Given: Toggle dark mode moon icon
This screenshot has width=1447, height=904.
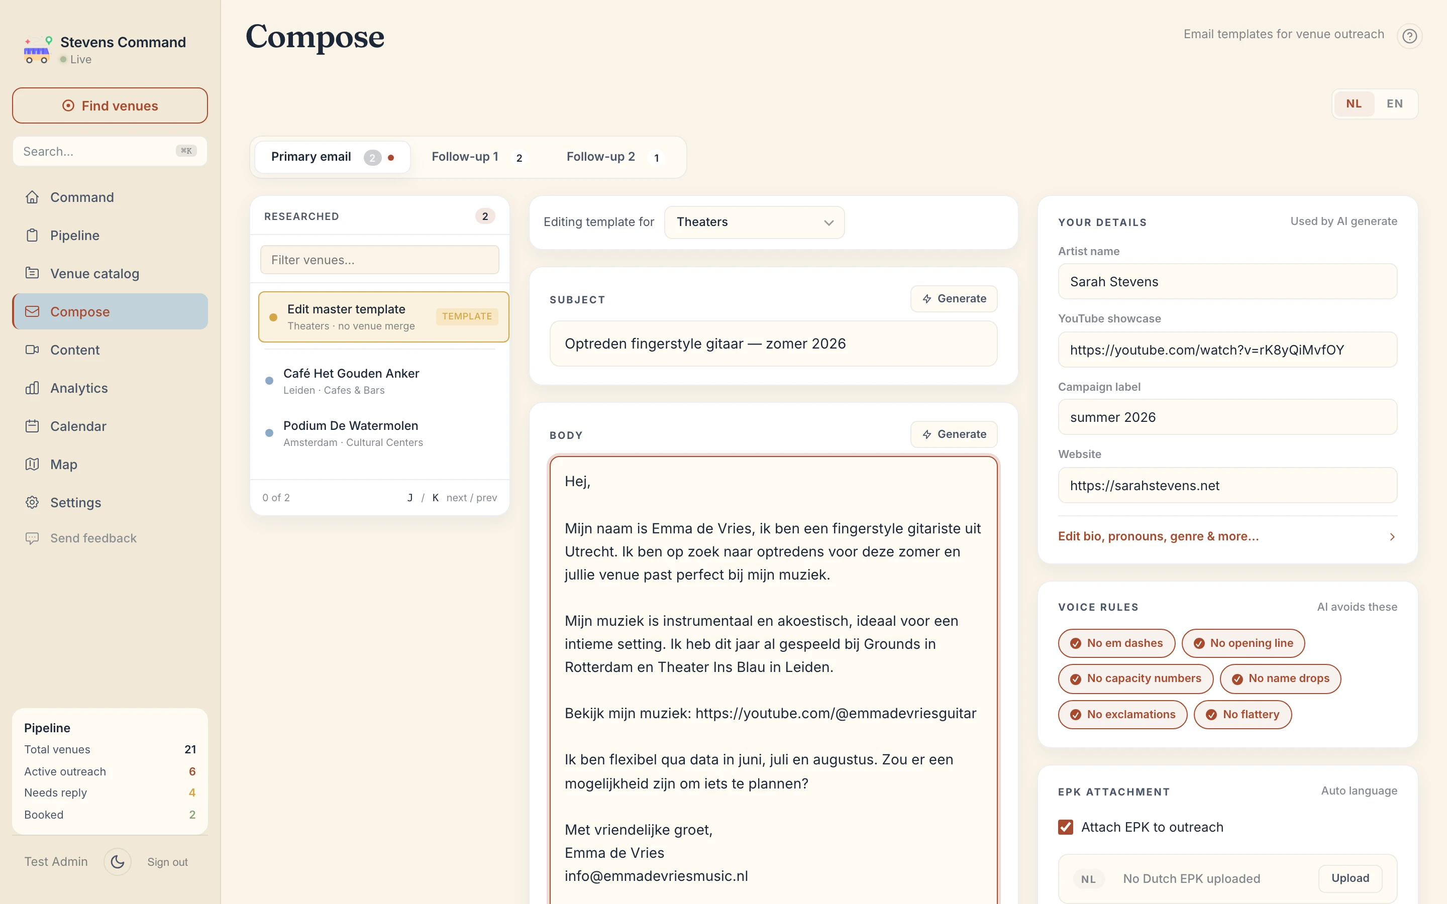Looking at the screenshot, I should [x=117, y=861].
